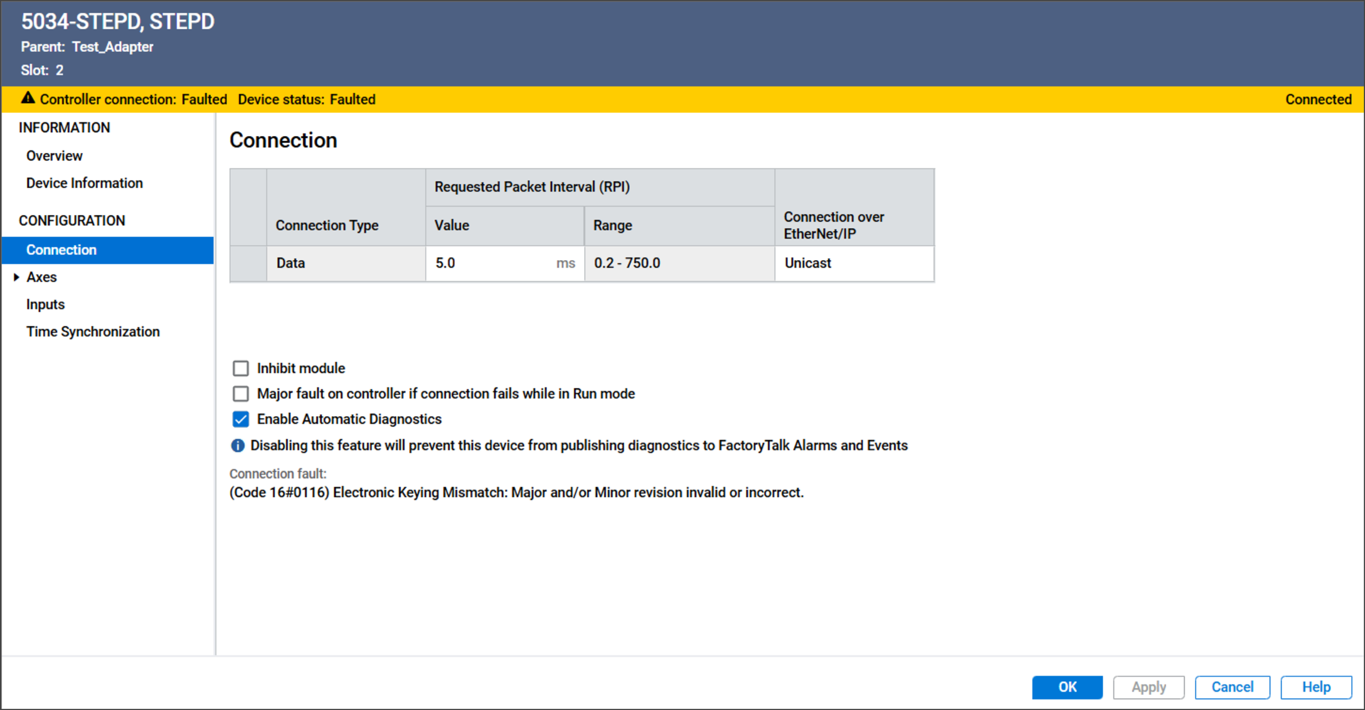Open the Unicast connection dropdown cell

click(x=854, y=263)
